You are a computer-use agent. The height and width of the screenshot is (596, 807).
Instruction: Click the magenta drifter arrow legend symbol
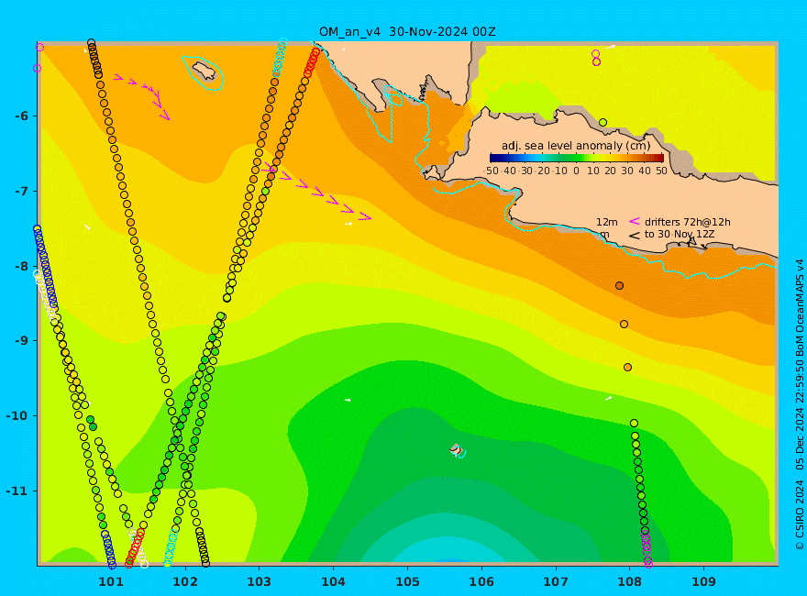click(x=635, y=221)
